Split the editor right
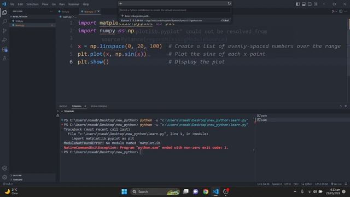 341,11
